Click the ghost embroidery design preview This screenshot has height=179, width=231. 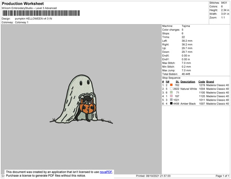coord(81,99)
